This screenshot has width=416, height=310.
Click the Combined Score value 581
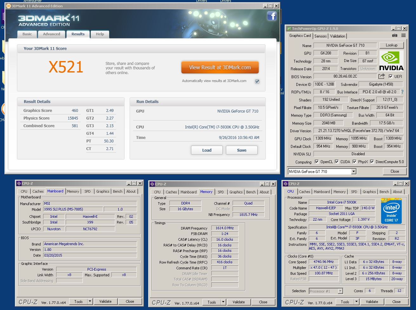point(75,126)
